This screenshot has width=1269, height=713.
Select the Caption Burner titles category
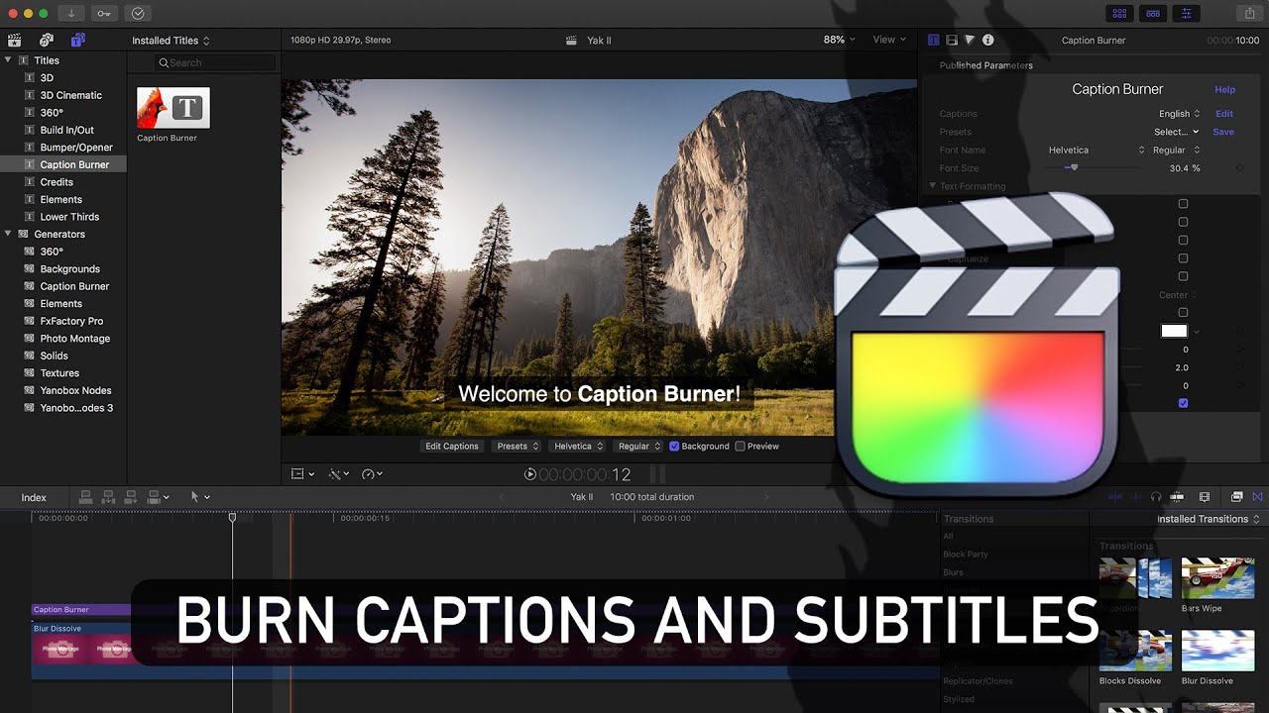point(63,164)
